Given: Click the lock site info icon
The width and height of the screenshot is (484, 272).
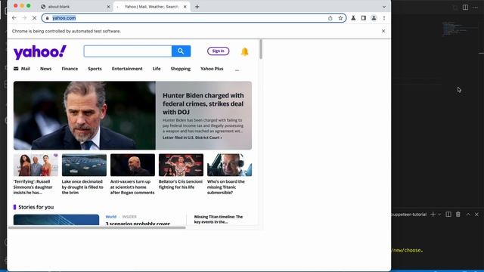Looking at the screenshot, I should point(47,18).
